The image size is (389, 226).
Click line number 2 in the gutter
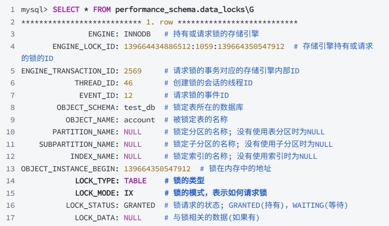click(x=13, y=22)
